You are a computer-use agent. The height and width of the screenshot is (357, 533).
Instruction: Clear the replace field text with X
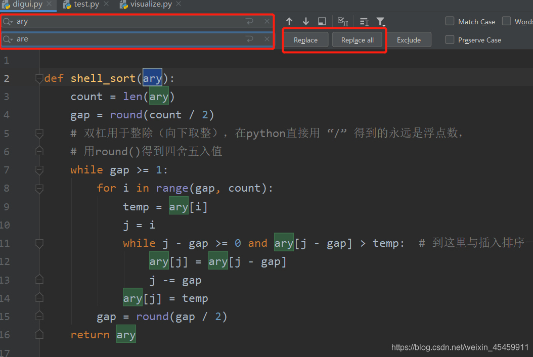point(267,39)
